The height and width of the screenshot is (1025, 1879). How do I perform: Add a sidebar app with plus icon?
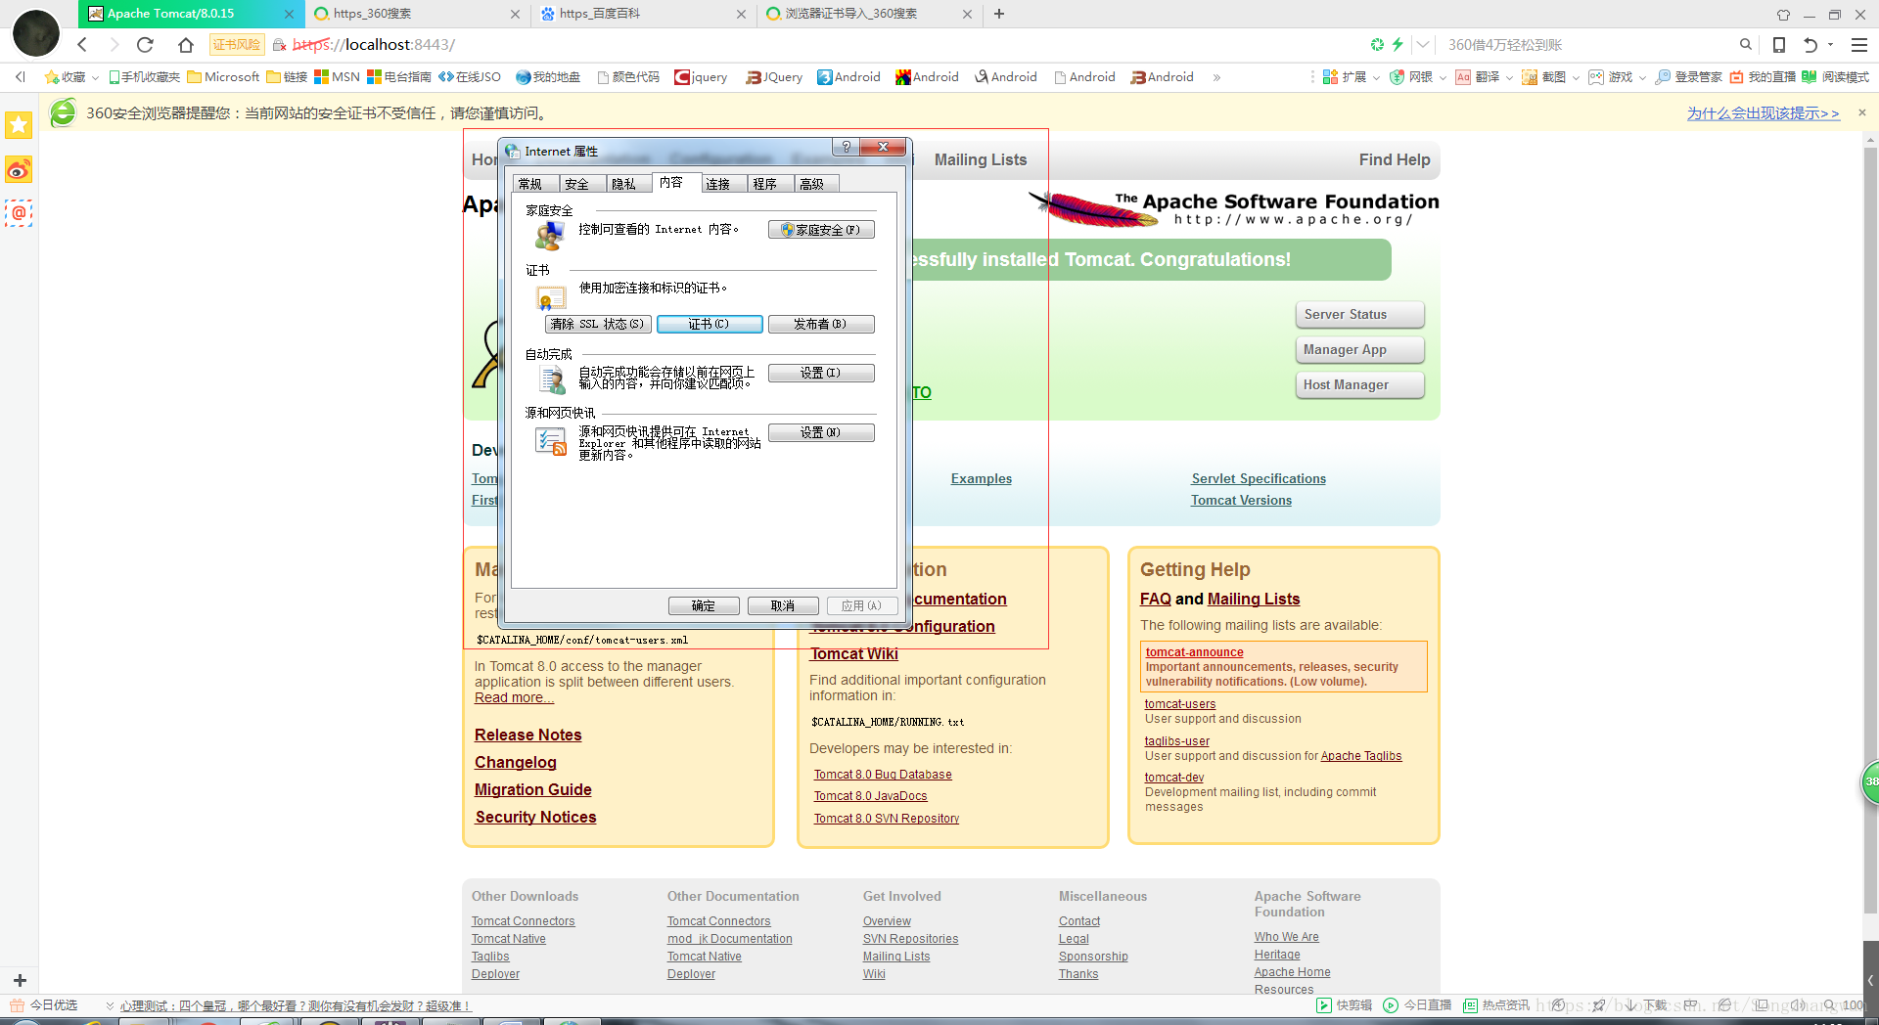coord(19,980)
